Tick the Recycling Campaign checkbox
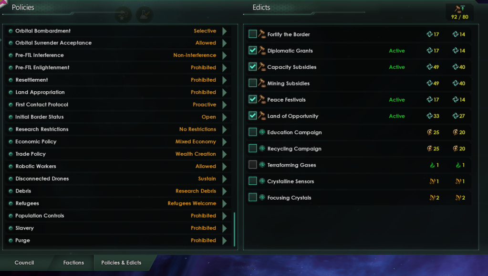The image size is (488, 276). [x=253, y=149]
